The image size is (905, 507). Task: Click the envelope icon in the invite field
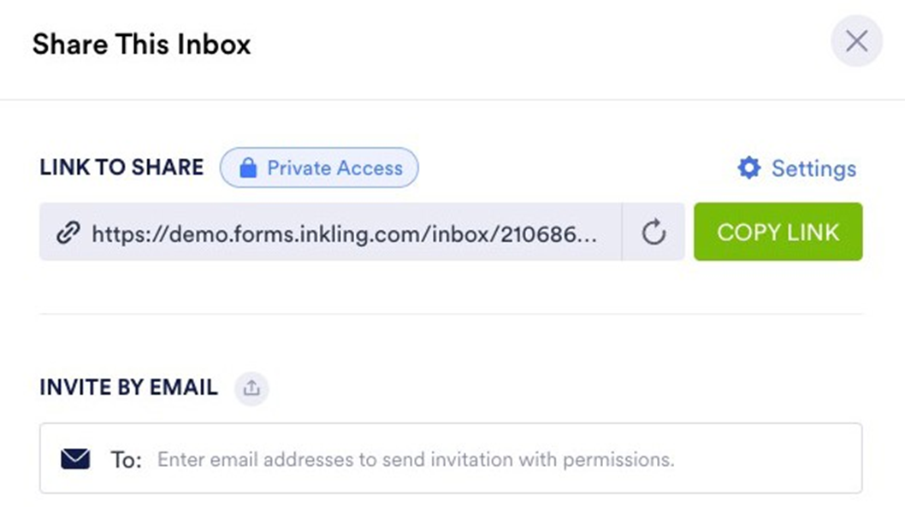(x=75, y=460)
